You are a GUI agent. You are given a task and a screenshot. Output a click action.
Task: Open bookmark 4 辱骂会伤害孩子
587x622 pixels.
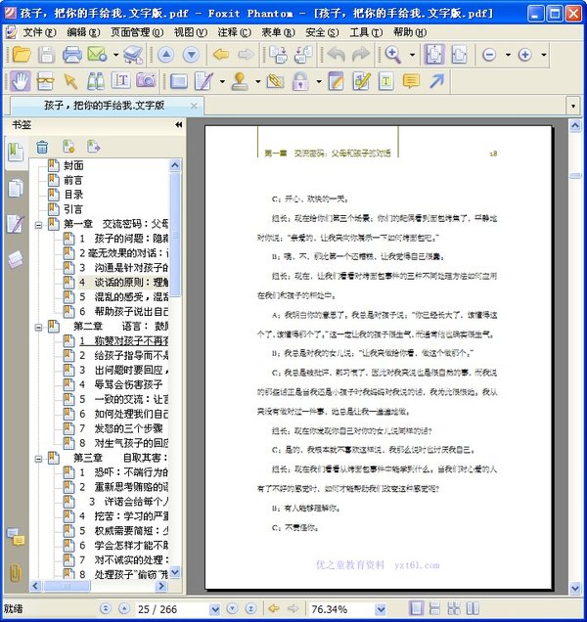pos(120,384)
